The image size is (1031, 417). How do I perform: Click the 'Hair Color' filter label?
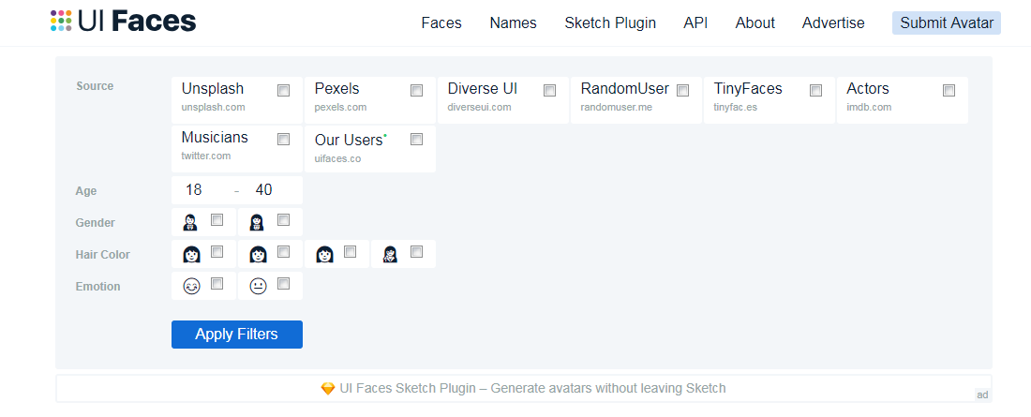102,255
